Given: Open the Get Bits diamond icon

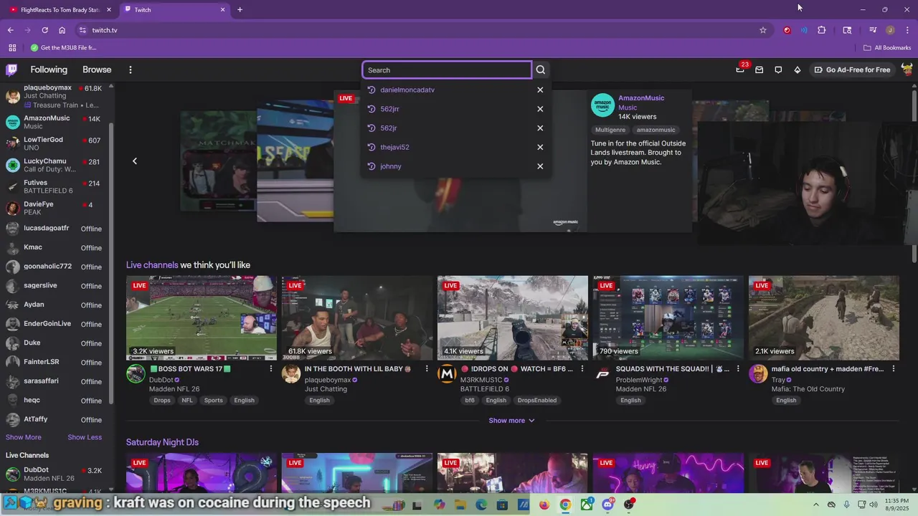Looking at the screenshot, I should click(798, 70).
